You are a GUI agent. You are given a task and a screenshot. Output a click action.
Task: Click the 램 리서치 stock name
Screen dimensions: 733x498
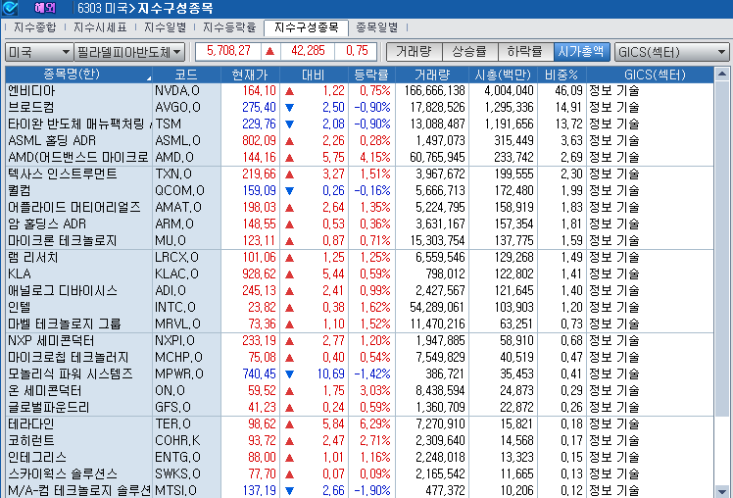tap(32, 258)
